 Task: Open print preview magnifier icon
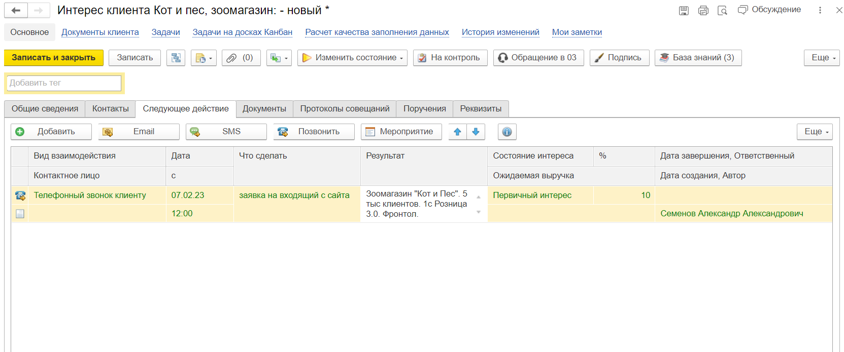(722, 11)
